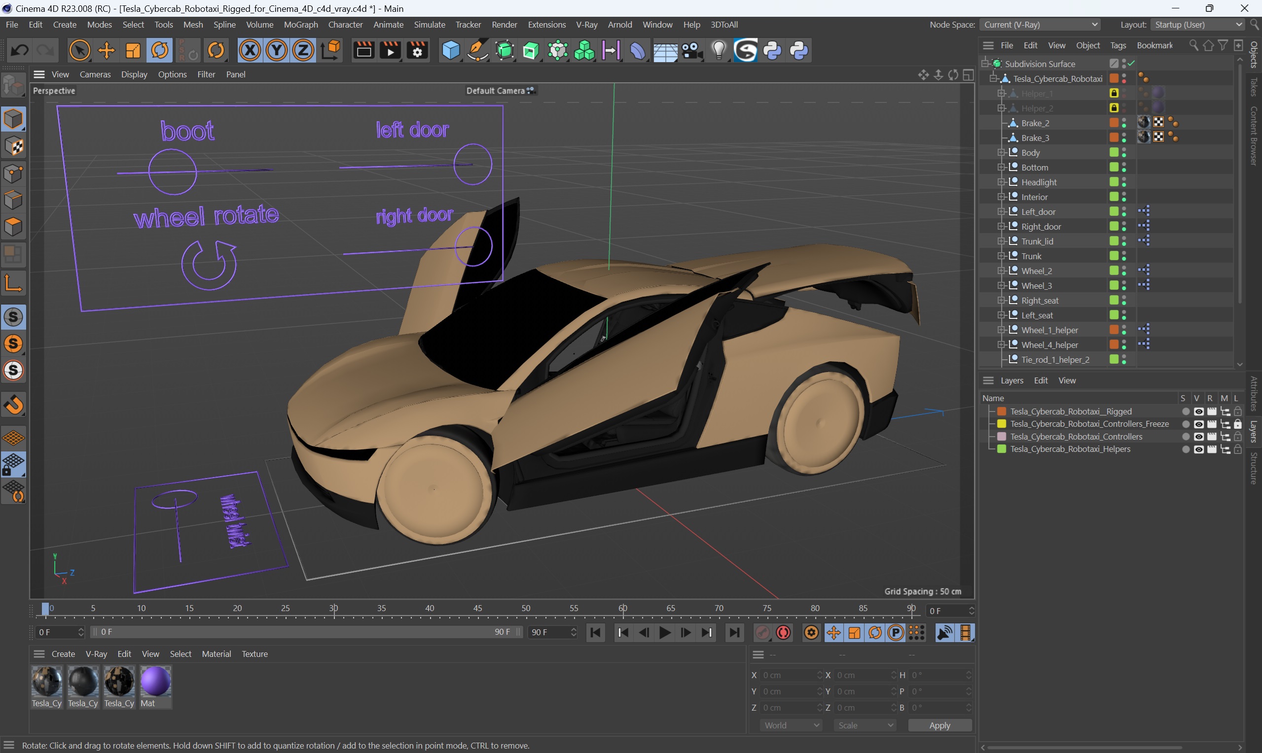Viewport: 1262px width, 753px height.
Task: Expand the Body object tree
Action: 1001,152
